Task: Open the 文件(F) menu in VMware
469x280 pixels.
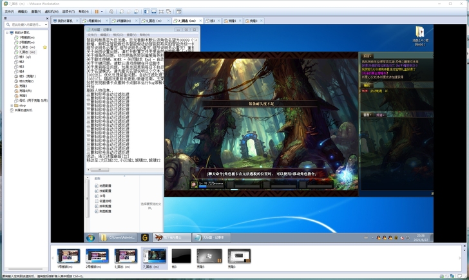Action: [9, 12]
